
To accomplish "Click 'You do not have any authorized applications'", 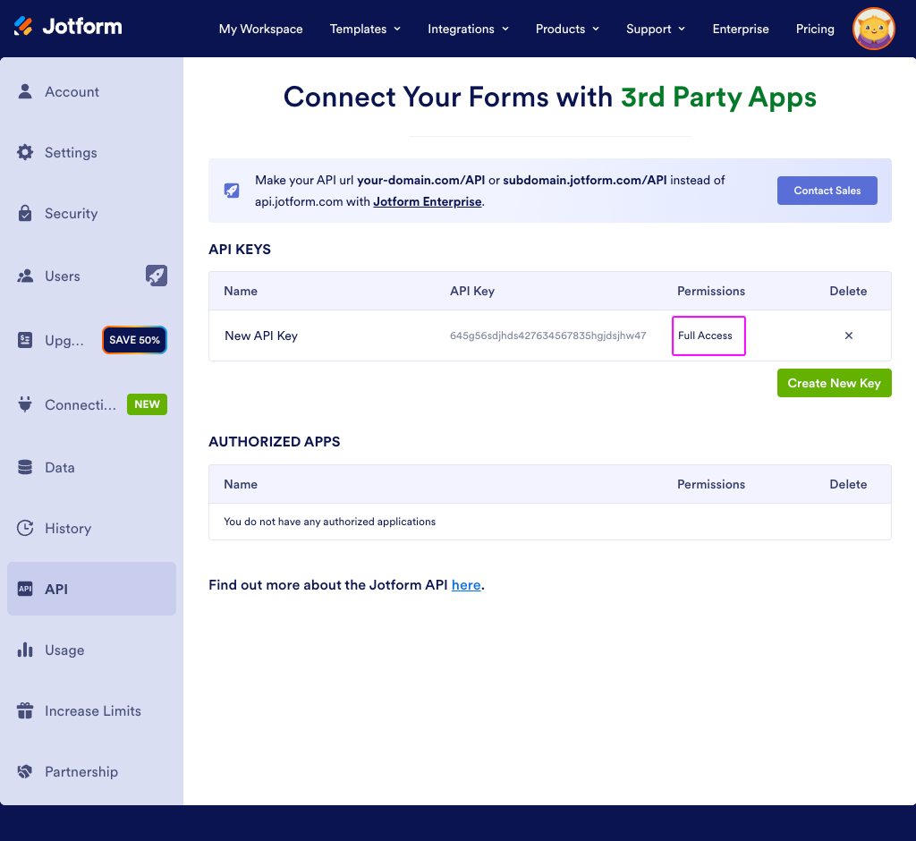I will click(x=329, y=522).
